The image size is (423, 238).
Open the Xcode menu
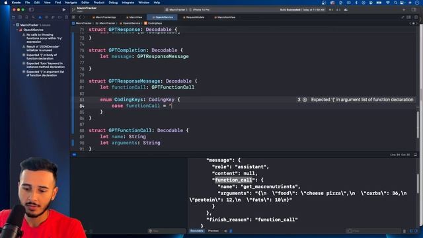coord(16,3)
